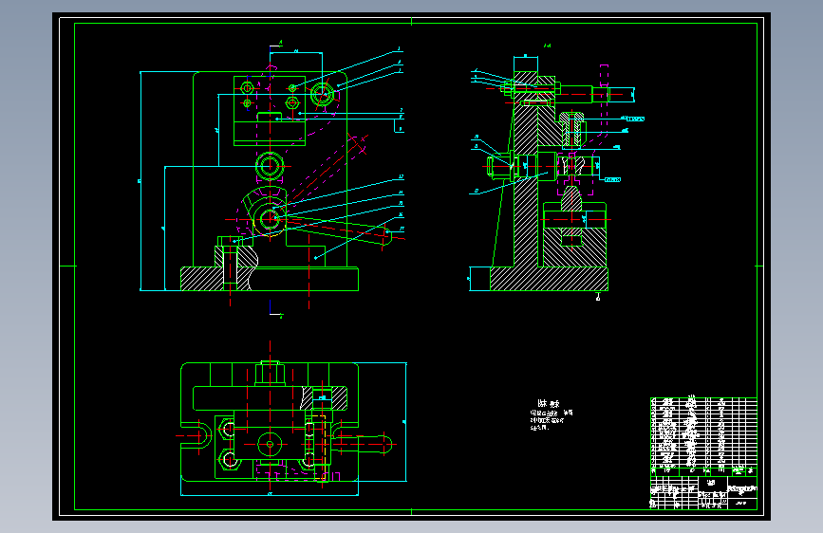
Task: Click the title block at the sheet's bottom-right corner
Action: pyautogui.click(x=703, y=492)
